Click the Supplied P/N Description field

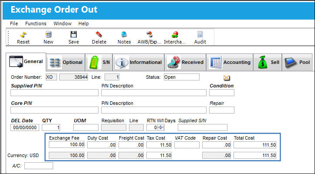click(154, 93)
